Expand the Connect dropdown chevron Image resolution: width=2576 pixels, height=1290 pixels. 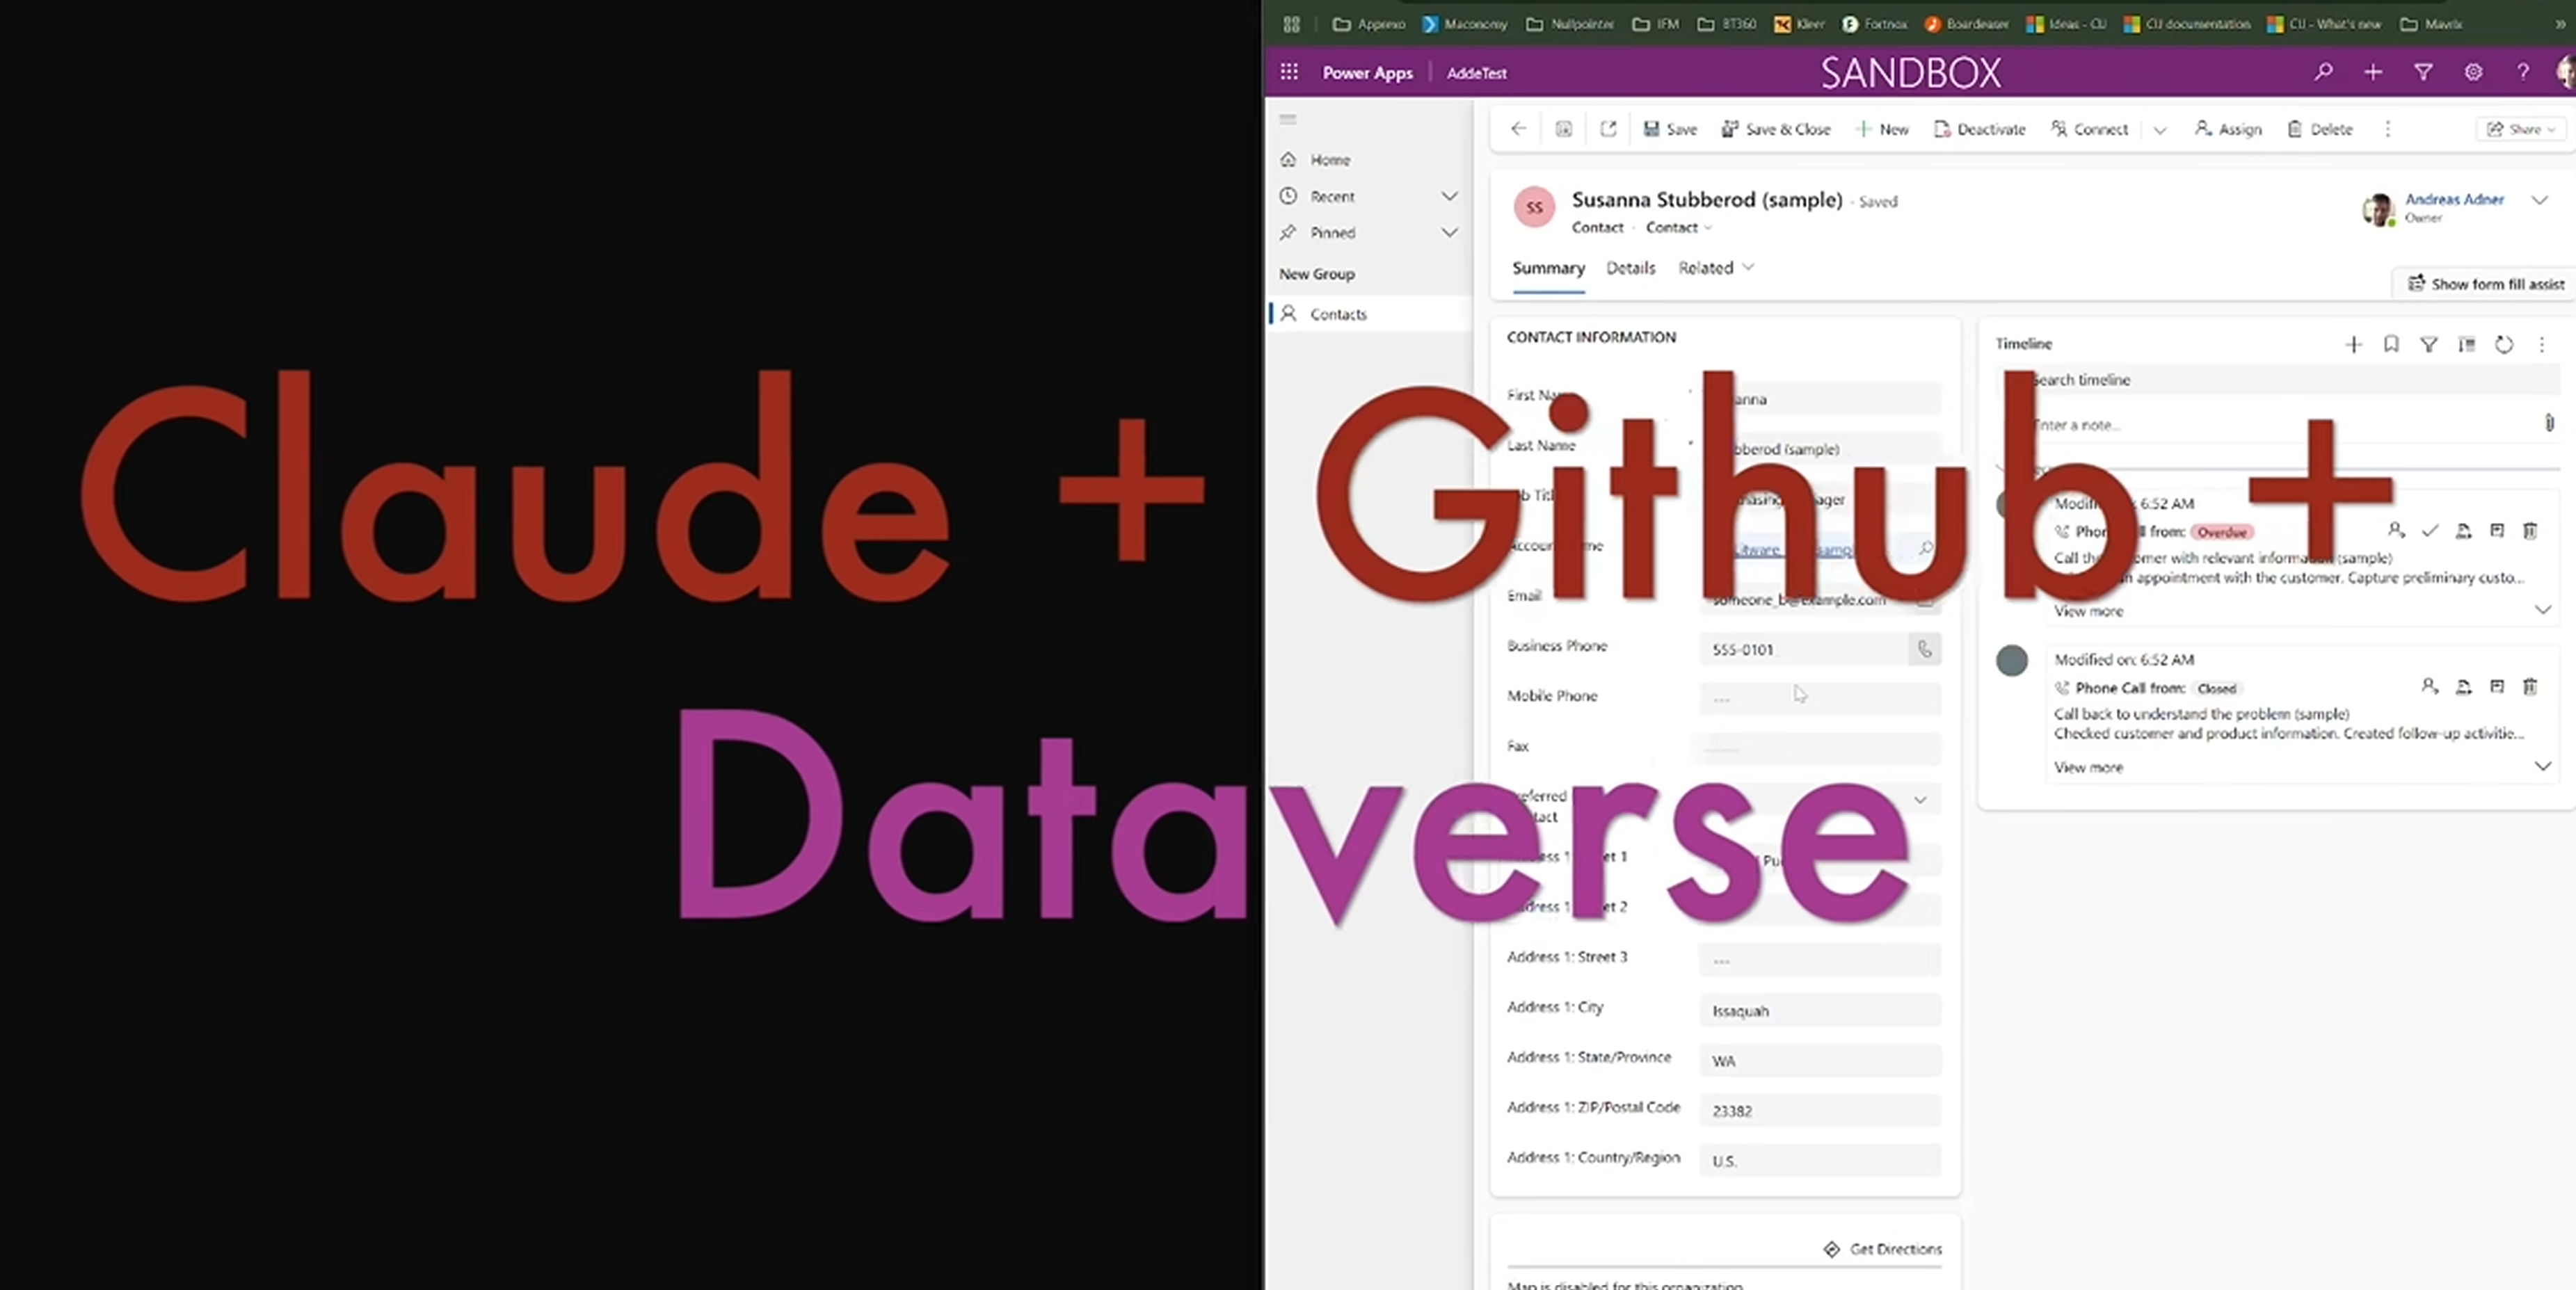[2160, 130]
